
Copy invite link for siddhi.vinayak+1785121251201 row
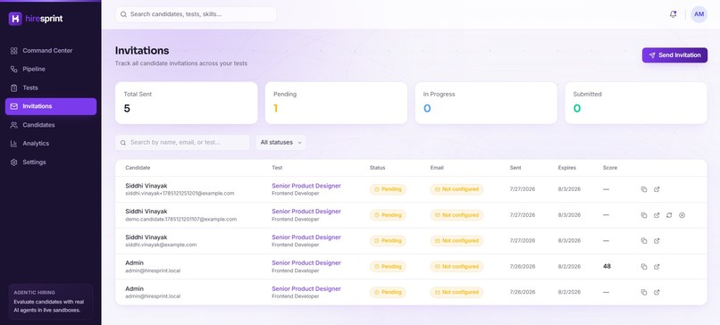(644, 189)
